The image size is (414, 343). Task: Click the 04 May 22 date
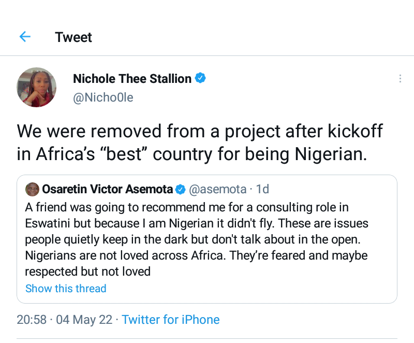pyautogui.click(x=84, y=319)
